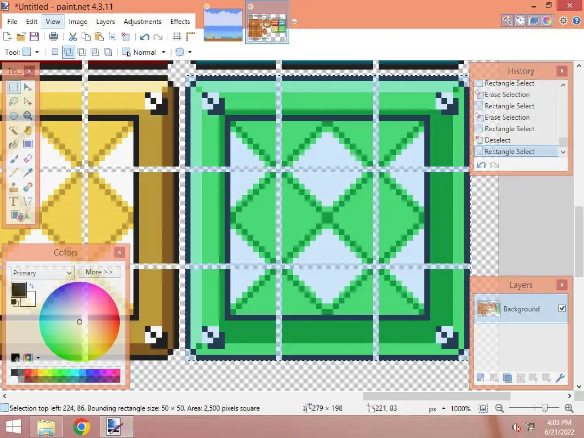Open the palette options dropdown arrow
The width and height of the screenshot is (584, 438).
pos(38,358)
